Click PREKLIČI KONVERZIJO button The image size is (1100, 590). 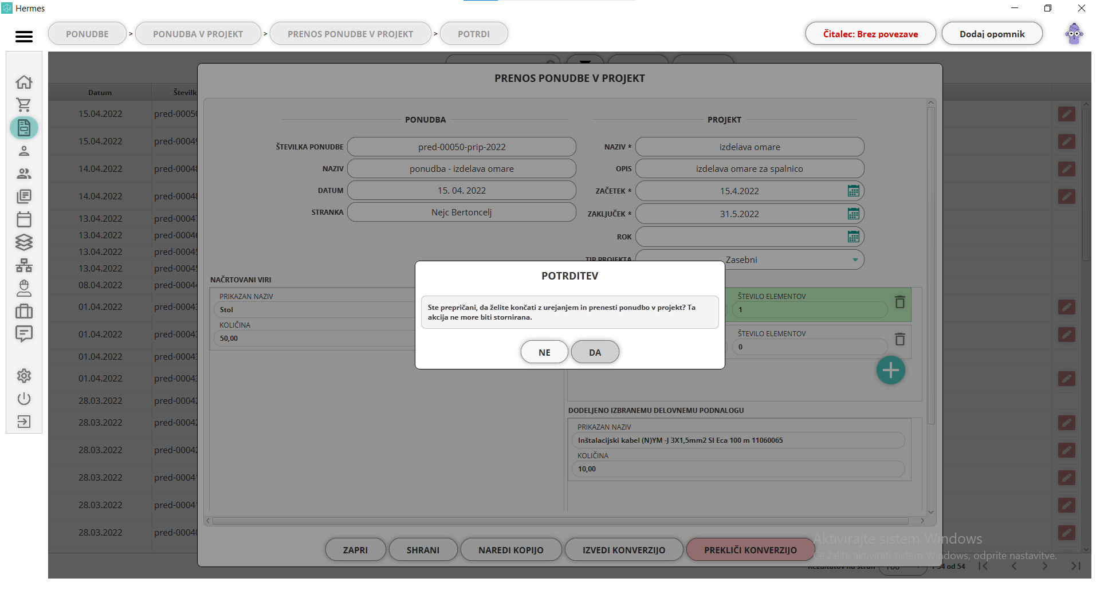[x=750, y=550]
